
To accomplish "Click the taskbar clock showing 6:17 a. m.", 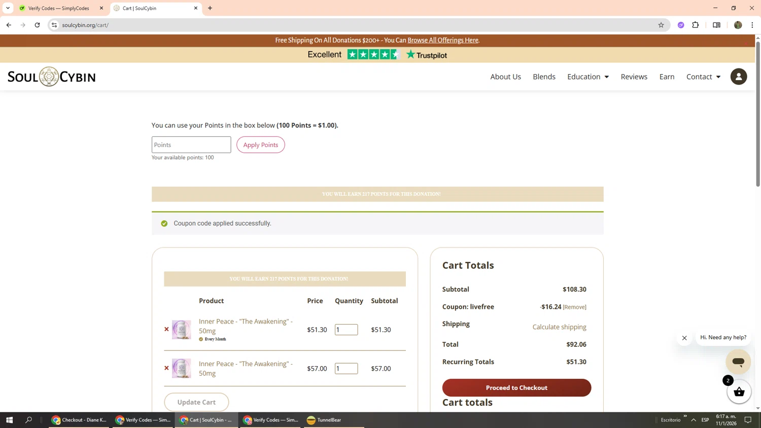I will tap(725, 420).
